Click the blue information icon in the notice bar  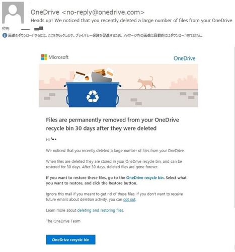pyautogui.click(x=5, y=35)
